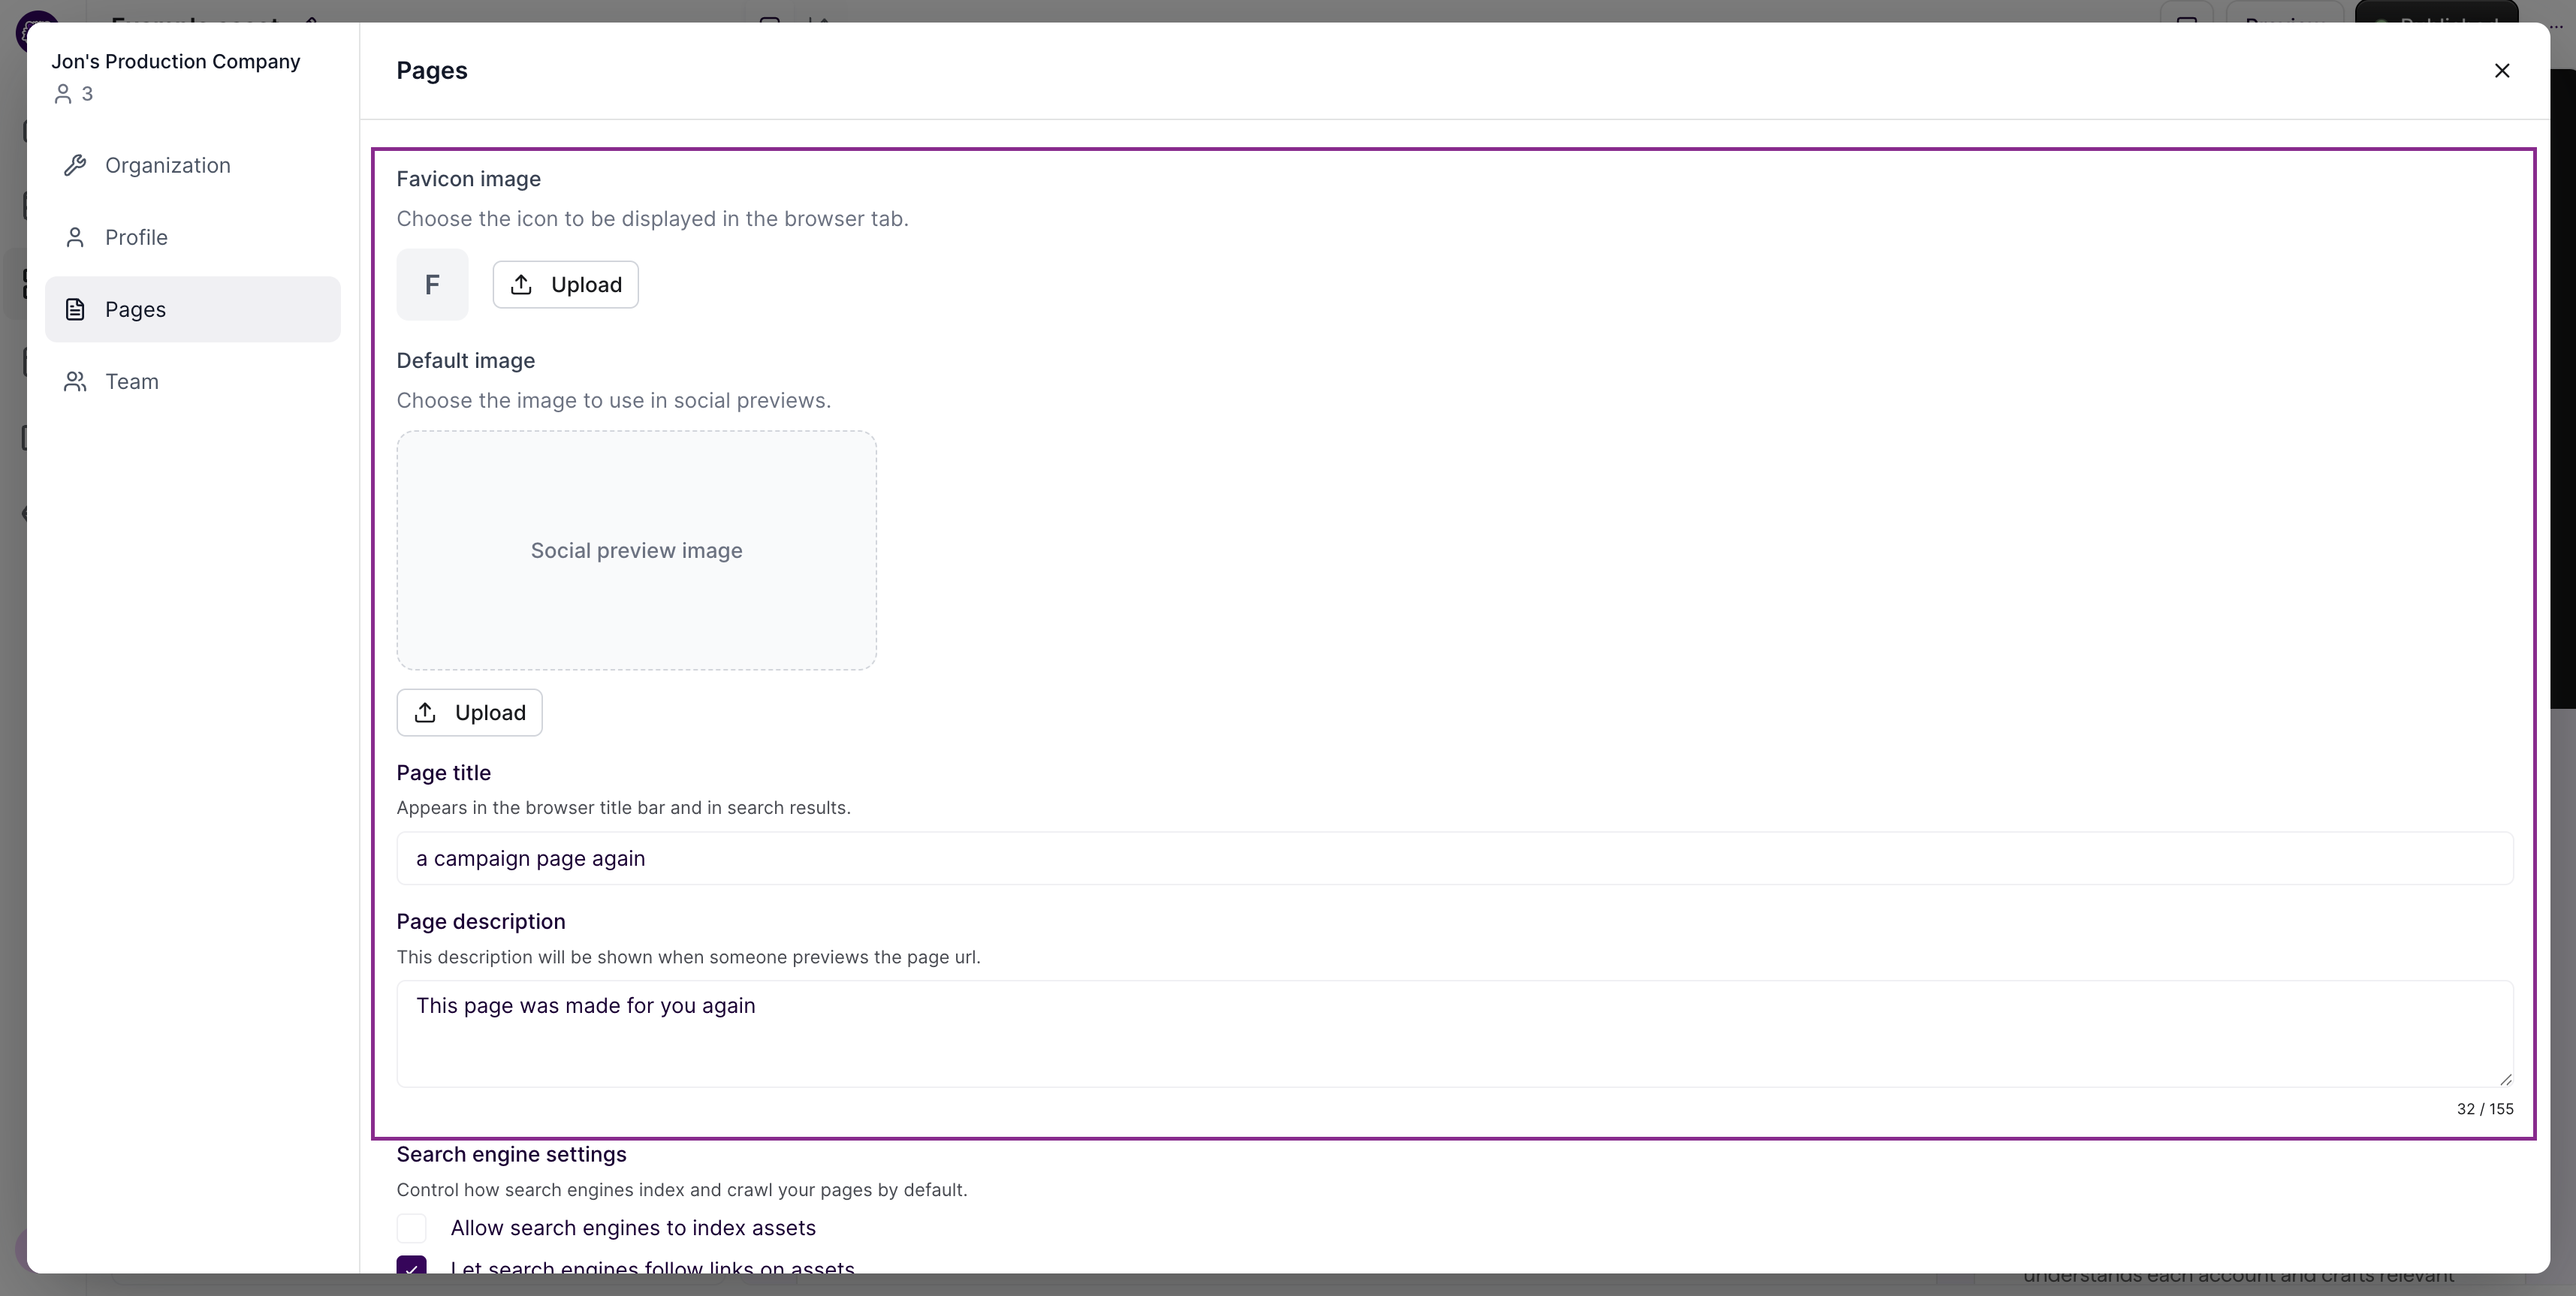Click the 32 / 155 character counter

click(x=2484, y=1109)
